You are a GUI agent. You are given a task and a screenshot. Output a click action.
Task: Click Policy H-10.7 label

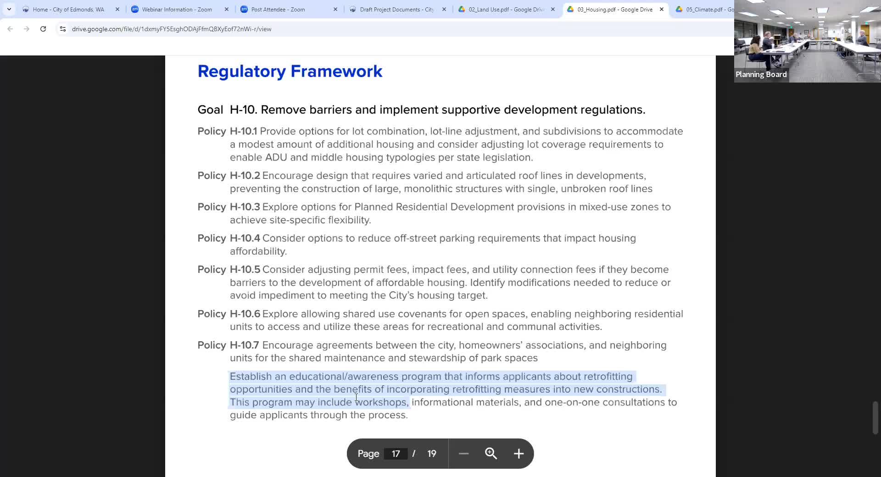click(228, 345)
